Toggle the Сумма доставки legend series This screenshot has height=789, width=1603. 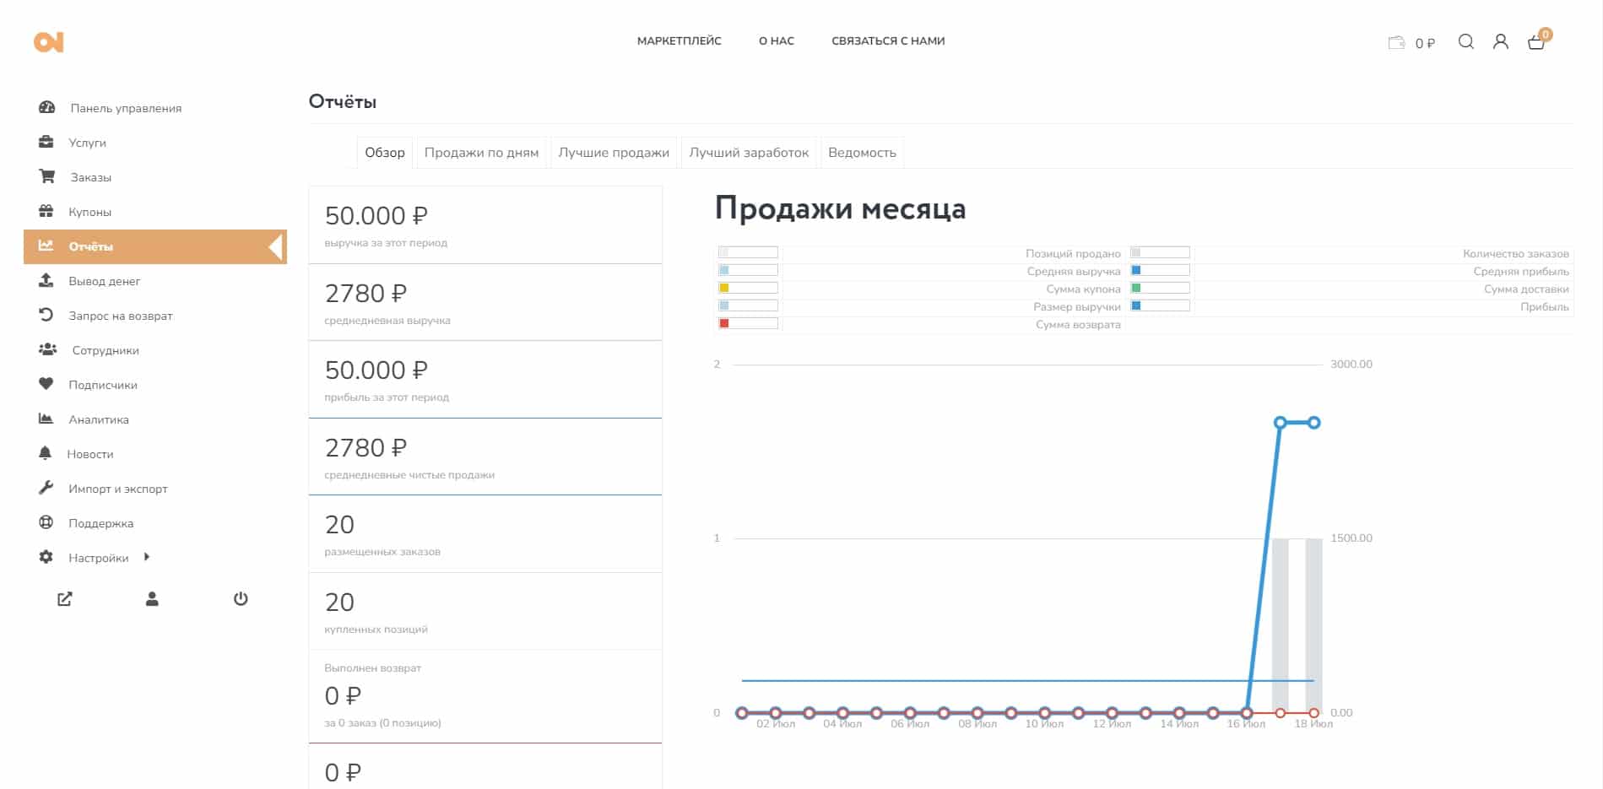click(1160, 289)
